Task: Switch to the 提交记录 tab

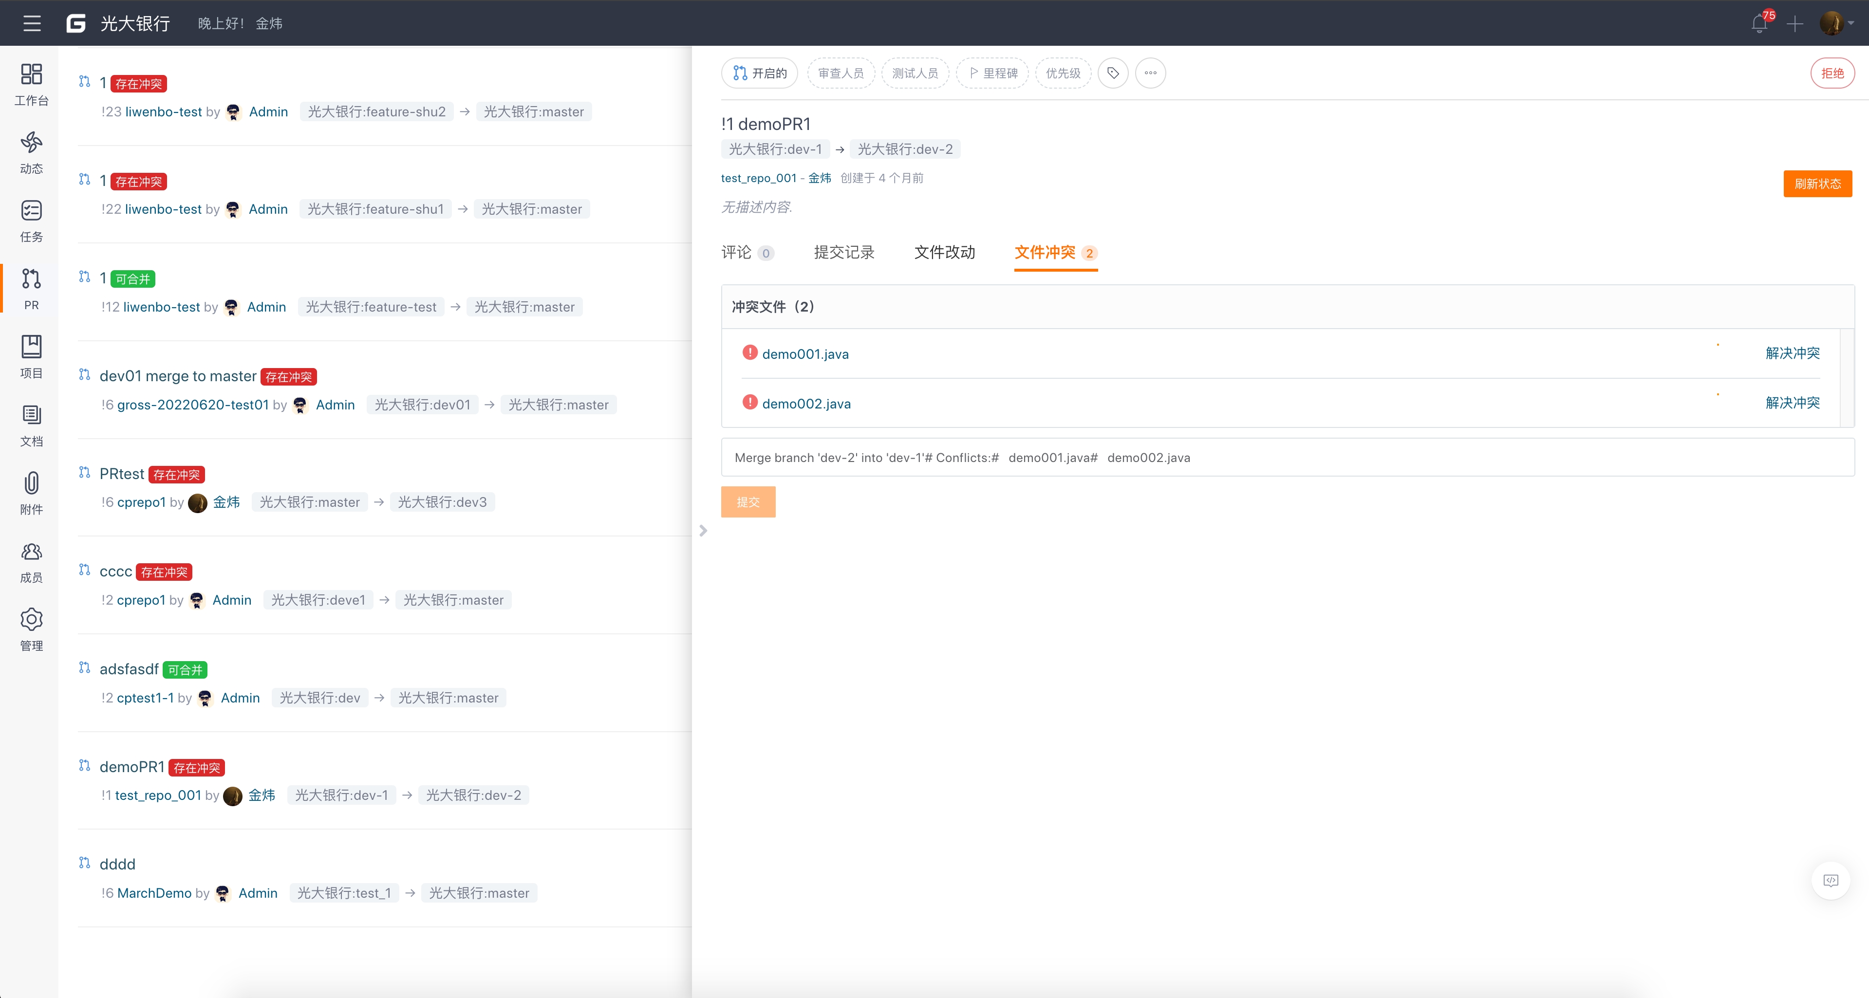Action: pyautogui.click(x=844, y=252)
